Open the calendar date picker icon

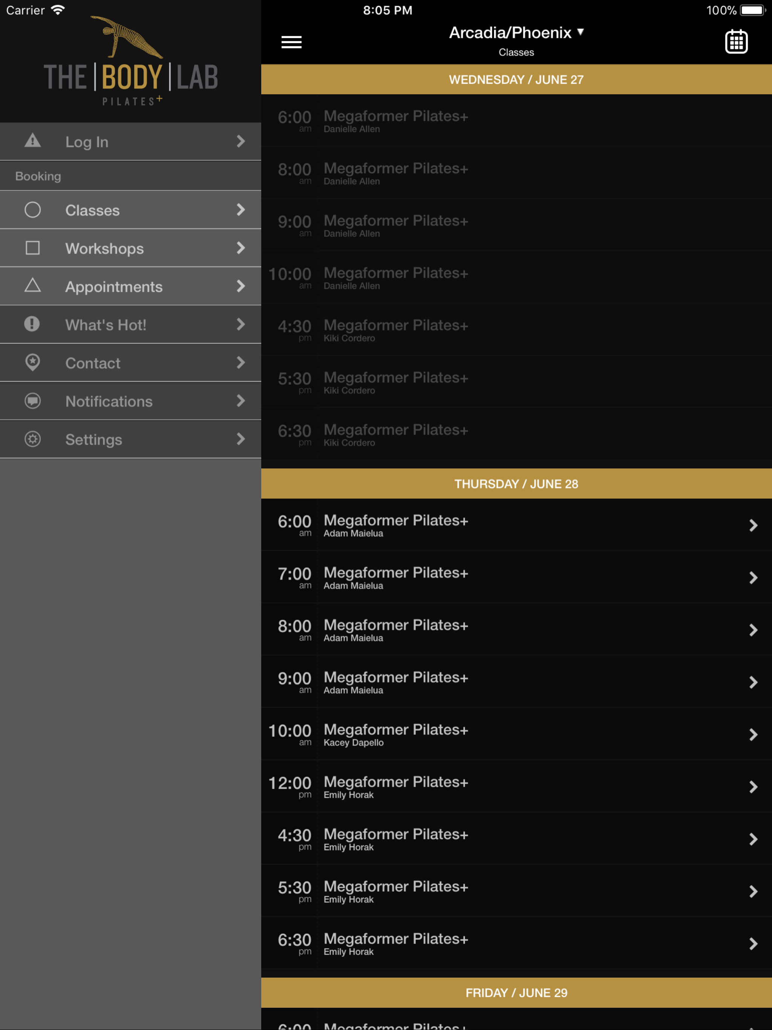pos(736,42)
